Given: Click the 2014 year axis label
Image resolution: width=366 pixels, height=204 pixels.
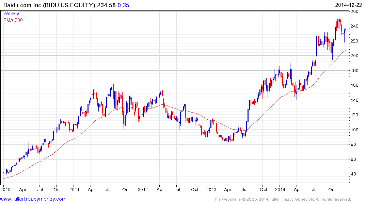Looking at the screenshot, I should (x=280, y=189).
